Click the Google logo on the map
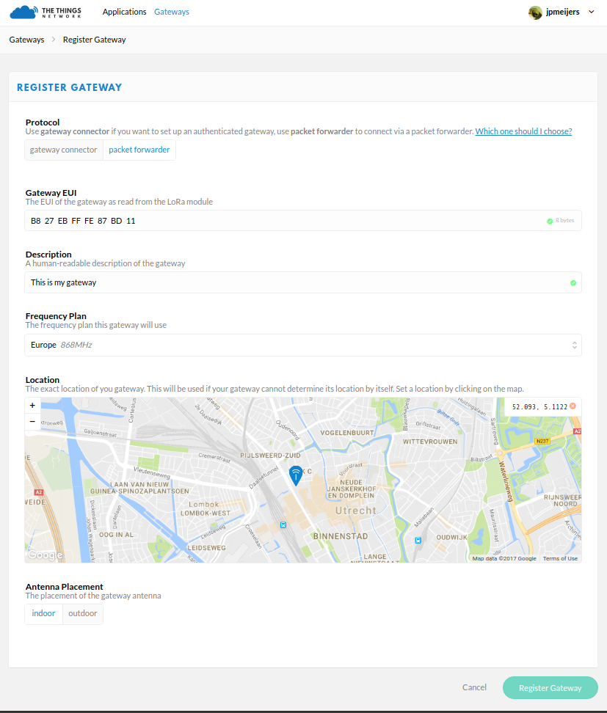 [45, 555]
